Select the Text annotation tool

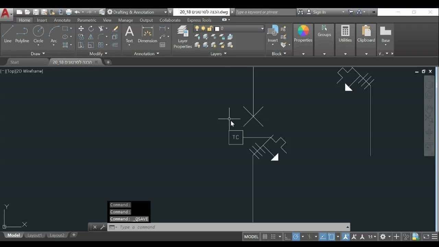click(x=129, y=34)
